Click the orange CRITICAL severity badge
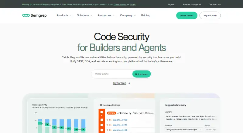This screenshot has width=243, height=133. click(111, 113)
